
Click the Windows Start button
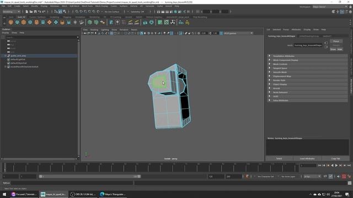(x=4, y=194)
